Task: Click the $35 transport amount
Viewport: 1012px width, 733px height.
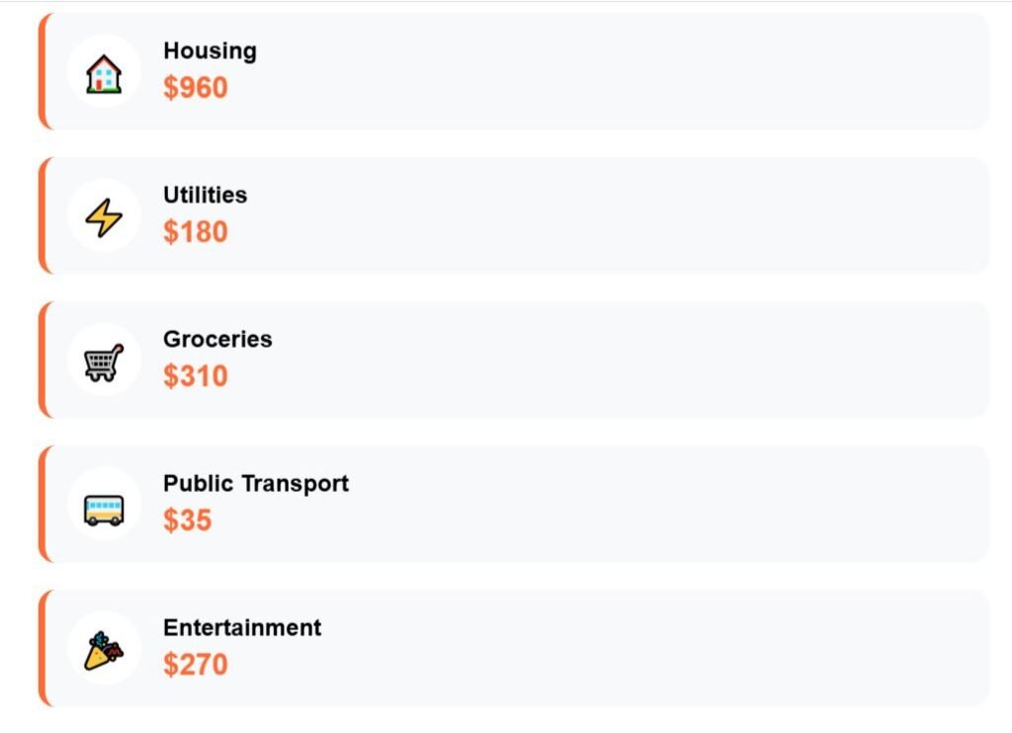Action: coord(188,521)
